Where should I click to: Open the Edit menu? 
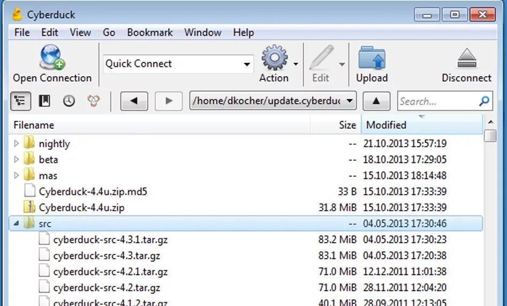[x=49, y=32]
